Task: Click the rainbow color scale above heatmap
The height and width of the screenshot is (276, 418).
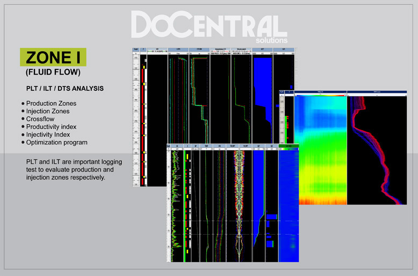Action: pos(321,96)
